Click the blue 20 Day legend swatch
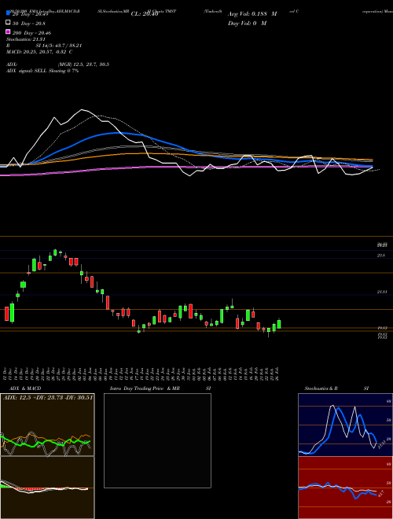 click(9, 13)
